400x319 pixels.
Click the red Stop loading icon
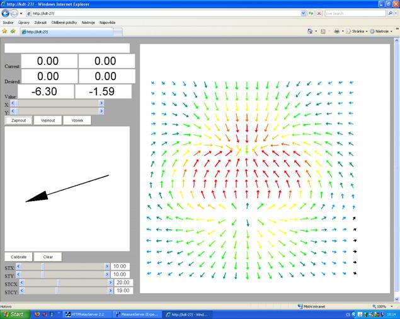click(319, 13)
